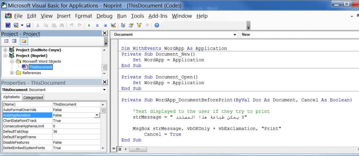Open the Debug menu
Screen dimensions: 359x156
click(104, 16)
